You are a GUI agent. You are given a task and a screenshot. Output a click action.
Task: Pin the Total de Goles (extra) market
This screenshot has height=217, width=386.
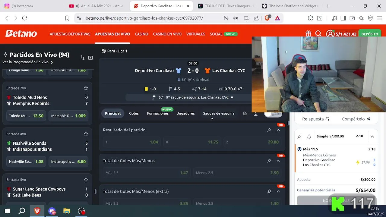269,191
